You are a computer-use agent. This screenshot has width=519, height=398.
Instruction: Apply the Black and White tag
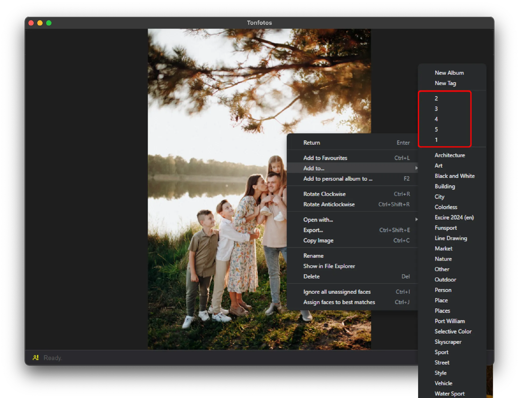coord(452,176)
